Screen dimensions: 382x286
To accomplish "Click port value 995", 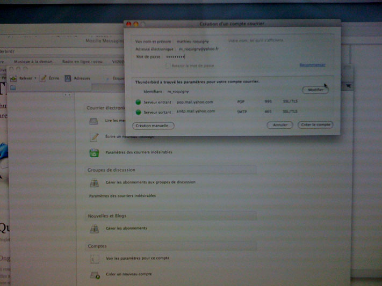I will [x=268, y=101].
